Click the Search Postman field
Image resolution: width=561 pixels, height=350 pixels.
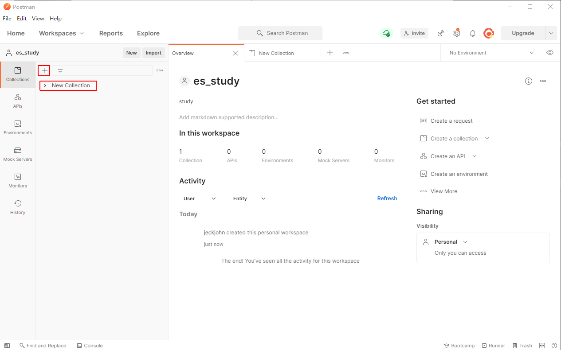[280, 33]
